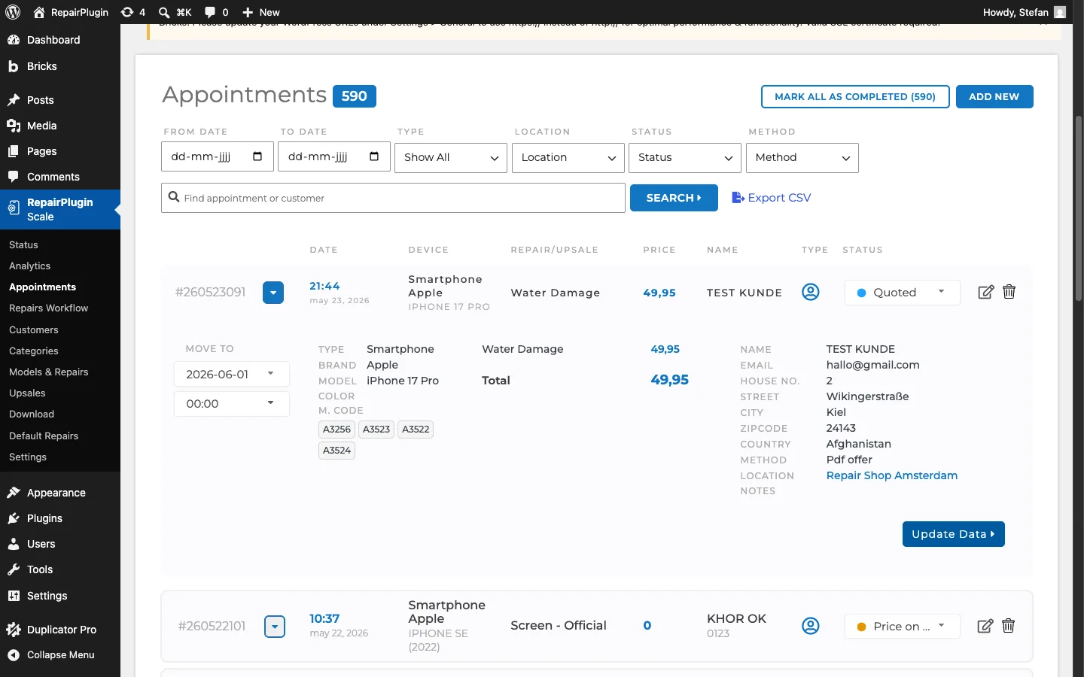
Task: Open the Quoted status dropdown
Action: (x=903, y=293)
